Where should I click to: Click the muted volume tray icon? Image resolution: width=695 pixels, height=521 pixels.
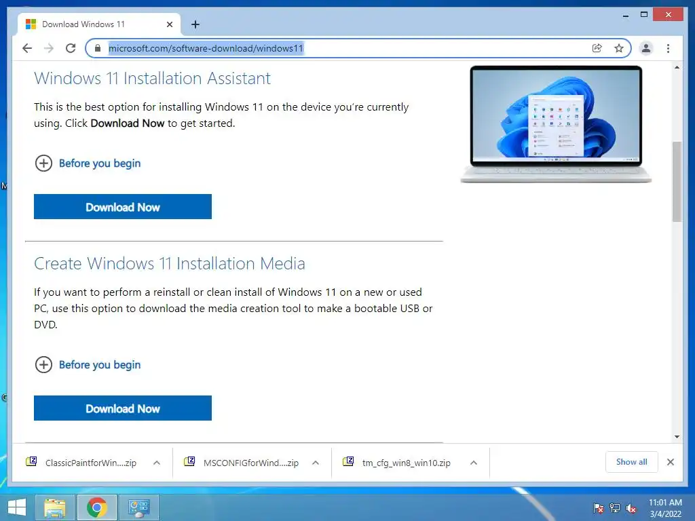pos(631,507)
